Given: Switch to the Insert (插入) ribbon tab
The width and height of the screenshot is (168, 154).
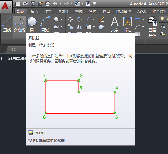Looking at the screenshot, I should pos(34,11).
